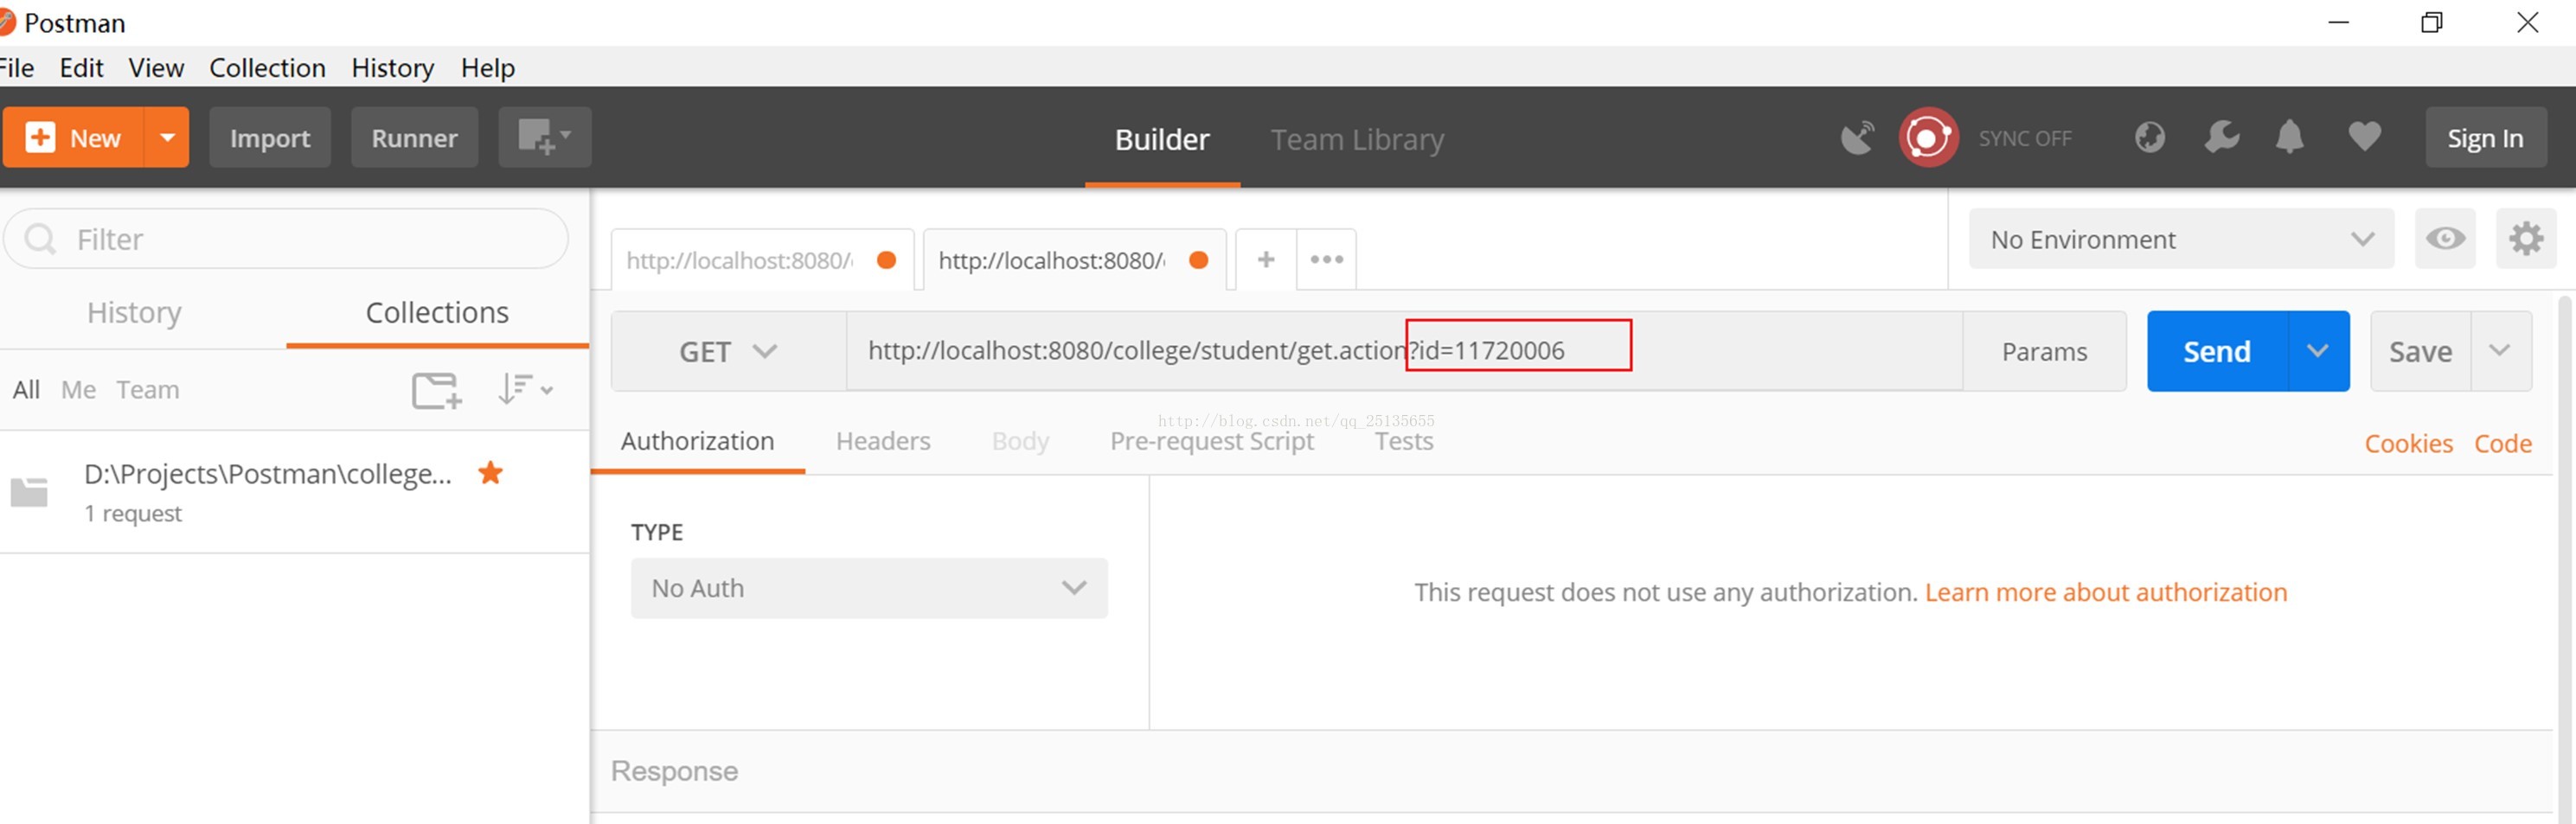Click the Response label

[x=674, y=771]
